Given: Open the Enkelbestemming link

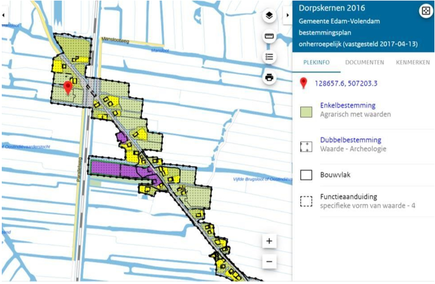Looking at the screenshot, I should (x=347, y=106).
